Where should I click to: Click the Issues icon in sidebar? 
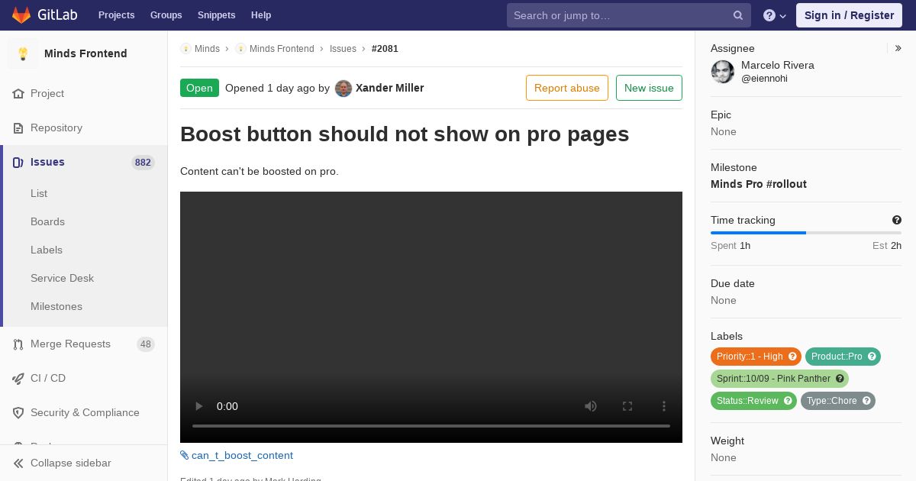[x=18, y=163]
